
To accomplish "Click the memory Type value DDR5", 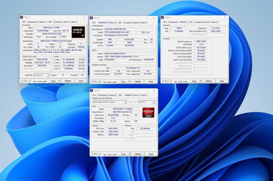I will (179, 28).
